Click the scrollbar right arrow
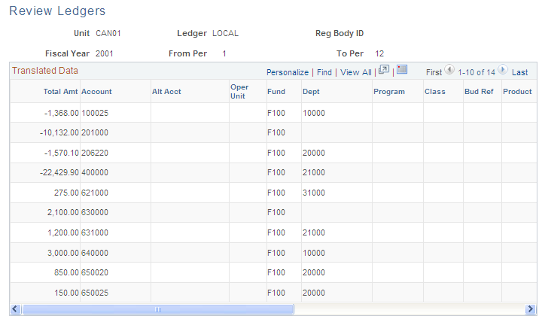Image resolution: width=545 pixels, height=322 pixels. (x=530, y=308)
